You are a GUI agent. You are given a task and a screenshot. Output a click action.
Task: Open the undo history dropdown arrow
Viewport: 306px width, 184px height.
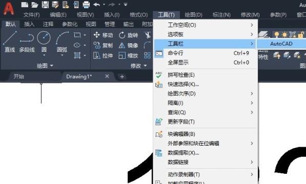104,4
